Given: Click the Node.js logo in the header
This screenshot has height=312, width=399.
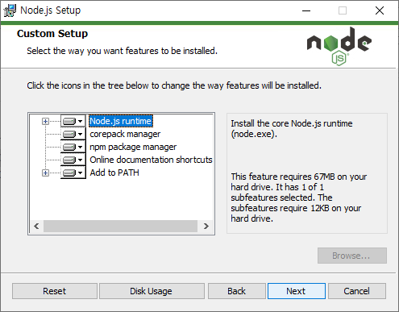Looking at the screenshot, I should tap(339, 46).
